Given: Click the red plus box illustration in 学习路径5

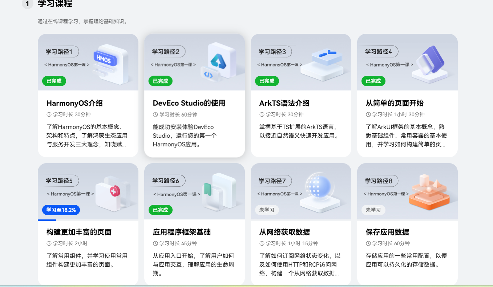Looking at the screenshot, I should pos(113,193).
